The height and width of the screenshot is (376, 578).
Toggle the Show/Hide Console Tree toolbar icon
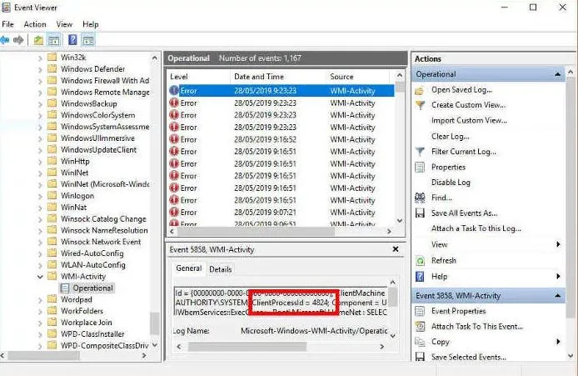[54, 40]
